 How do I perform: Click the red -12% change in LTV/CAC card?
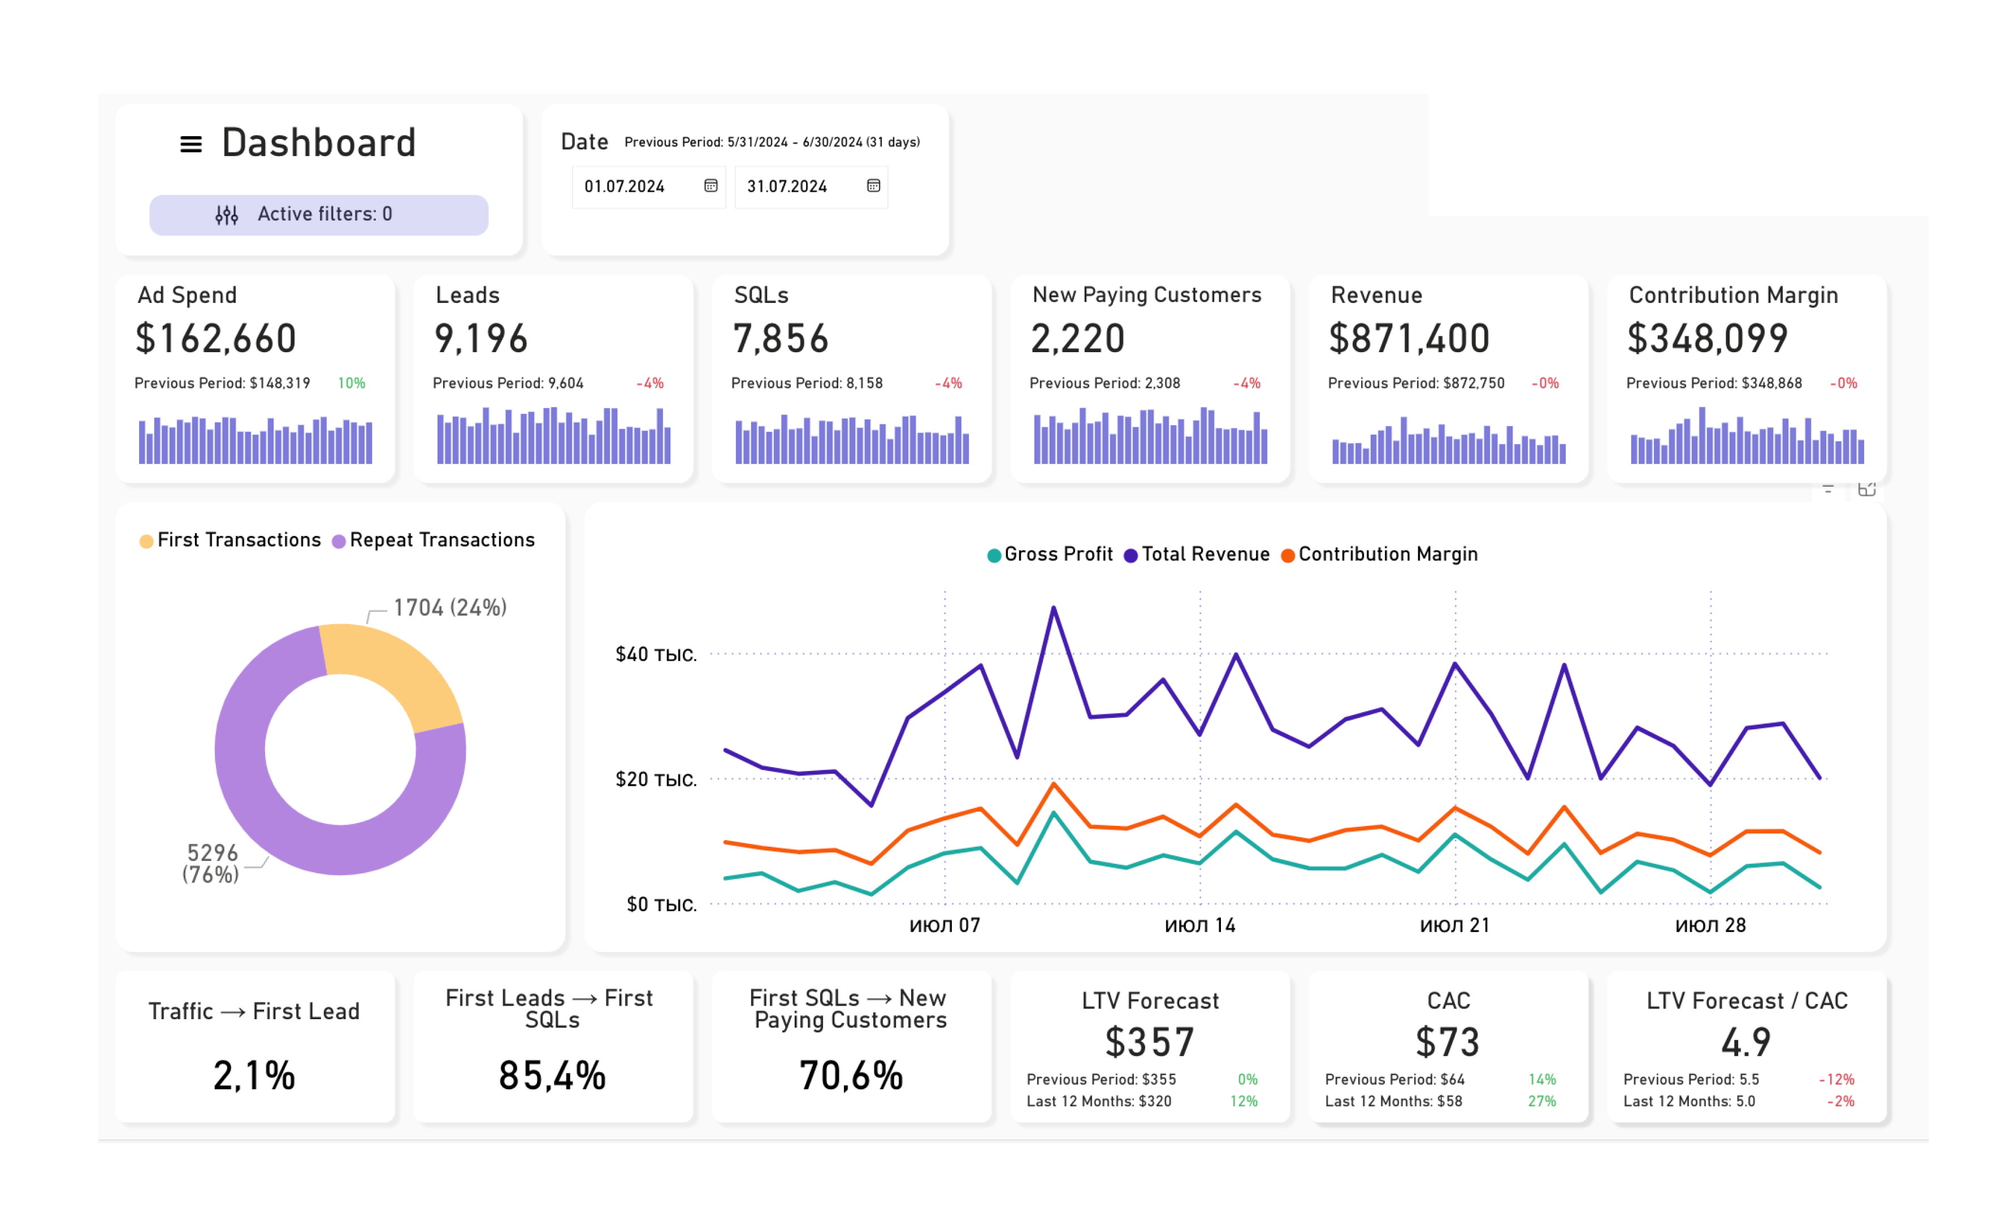[x=1836, y=1080]
